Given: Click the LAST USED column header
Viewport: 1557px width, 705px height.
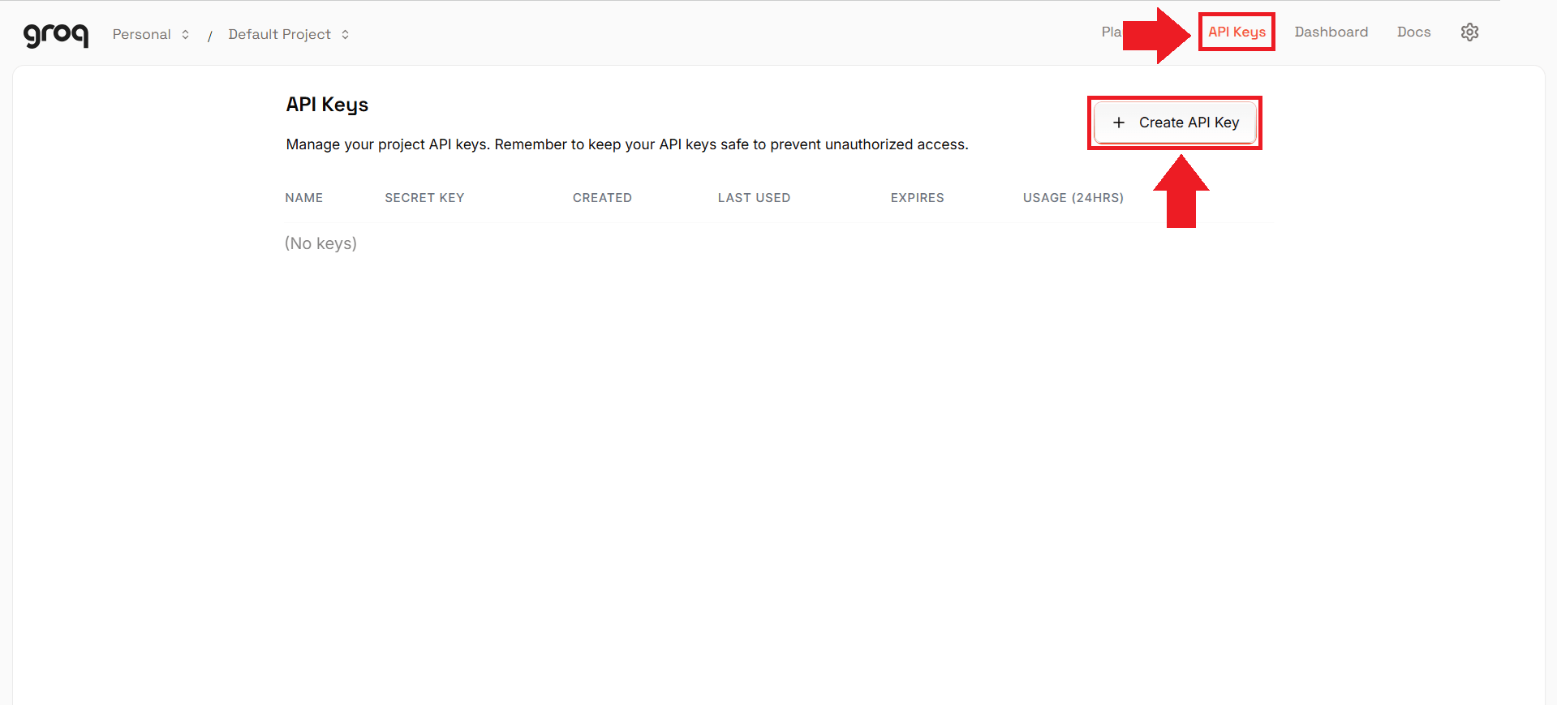Looking at the screenshot, I should [x=754, y=198].
